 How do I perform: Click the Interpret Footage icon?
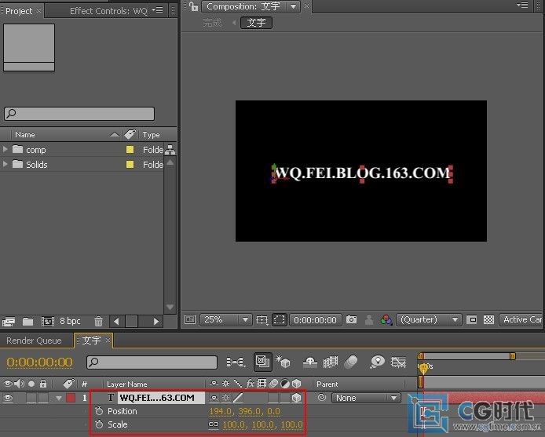(9, 322)
